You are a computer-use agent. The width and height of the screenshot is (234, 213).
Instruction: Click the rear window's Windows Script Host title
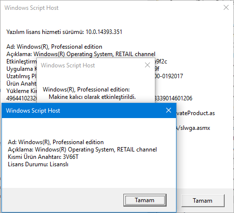[31, 8]
